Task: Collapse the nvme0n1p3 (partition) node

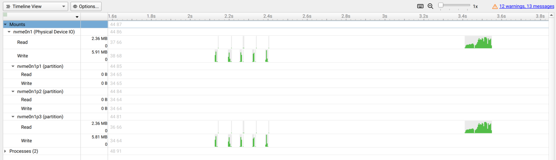Action: 13,117
